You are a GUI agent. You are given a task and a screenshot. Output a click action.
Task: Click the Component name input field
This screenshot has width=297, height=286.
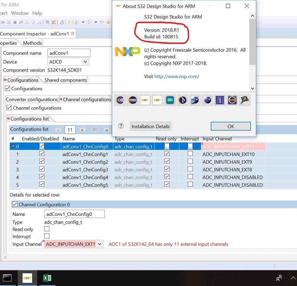69,53
